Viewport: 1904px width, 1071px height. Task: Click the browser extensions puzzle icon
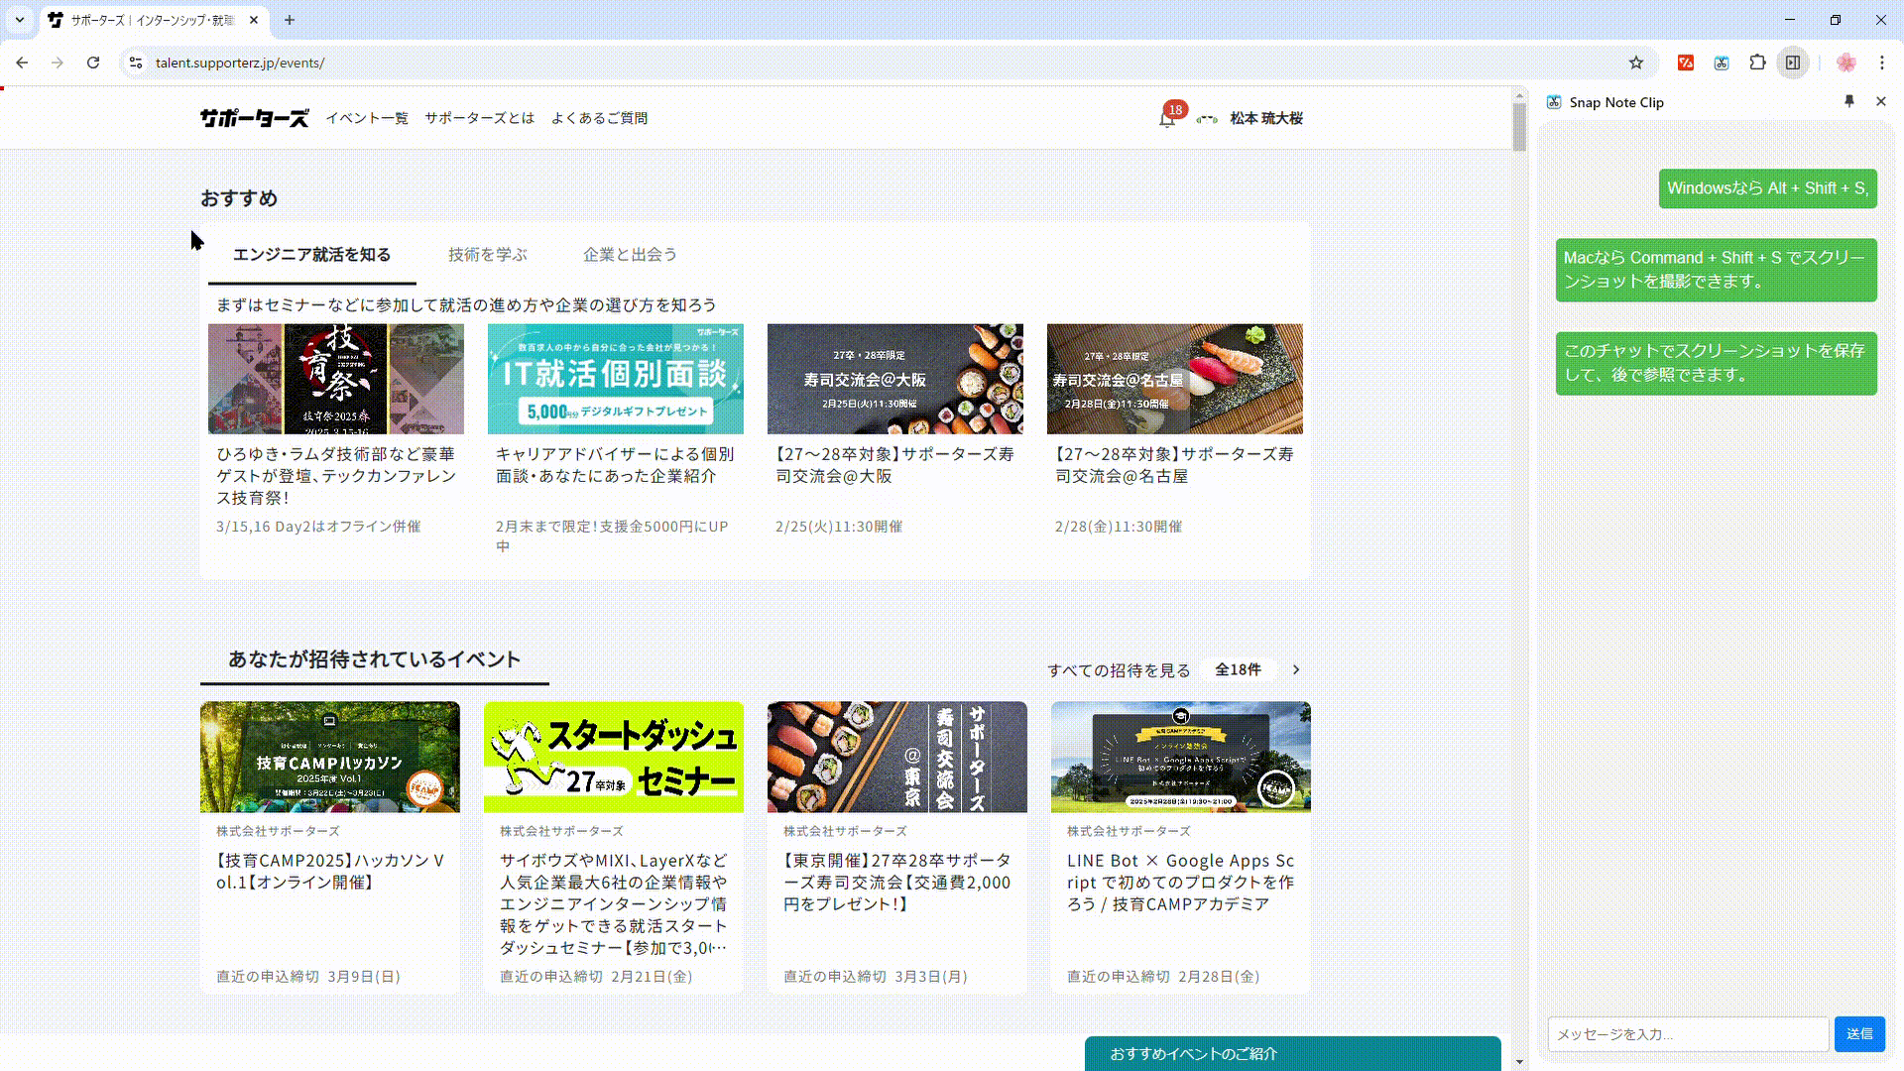pyautogui.click(x=1757, y=62)
